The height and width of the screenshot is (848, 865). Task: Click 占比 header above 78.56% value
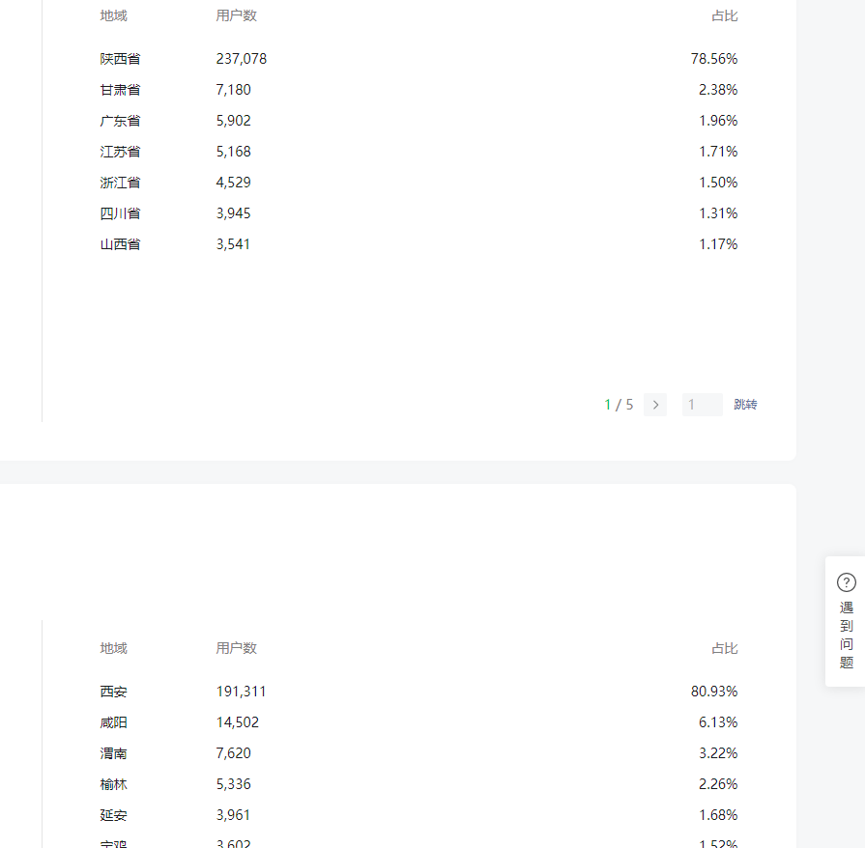724,16
